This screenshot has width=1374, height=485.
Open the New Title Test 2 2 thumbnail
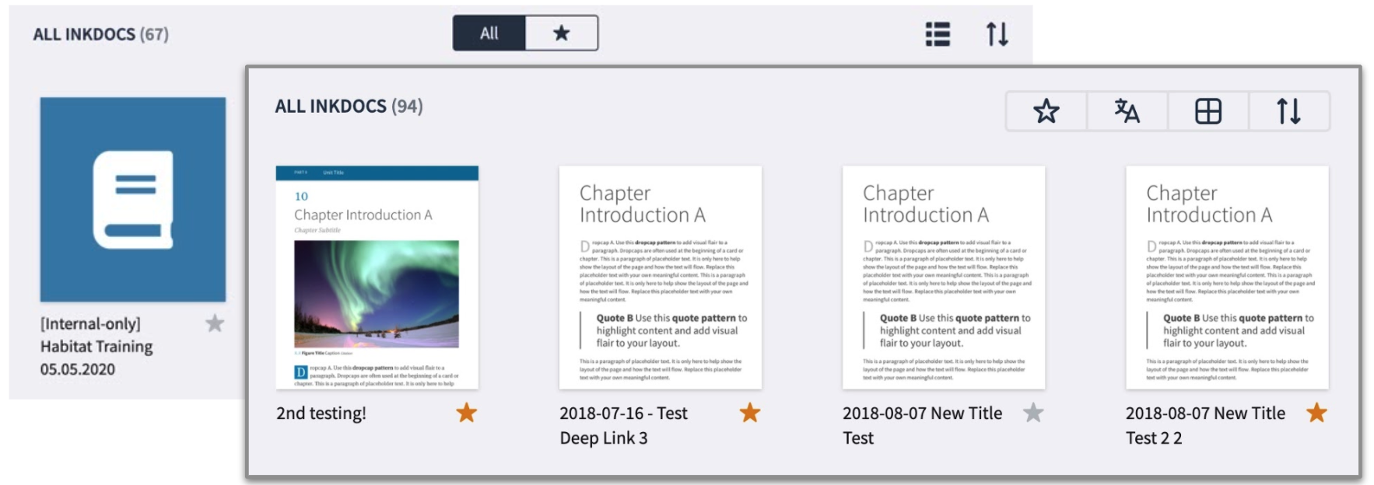pyautogui.click(x=1227, y=277)
